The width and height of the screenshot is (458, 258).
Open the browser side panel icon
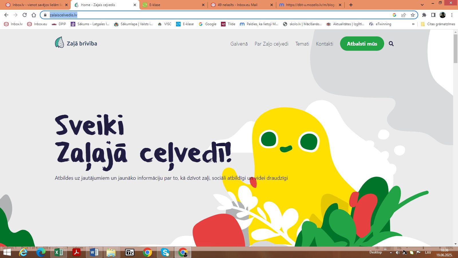[x=433, y=15]
